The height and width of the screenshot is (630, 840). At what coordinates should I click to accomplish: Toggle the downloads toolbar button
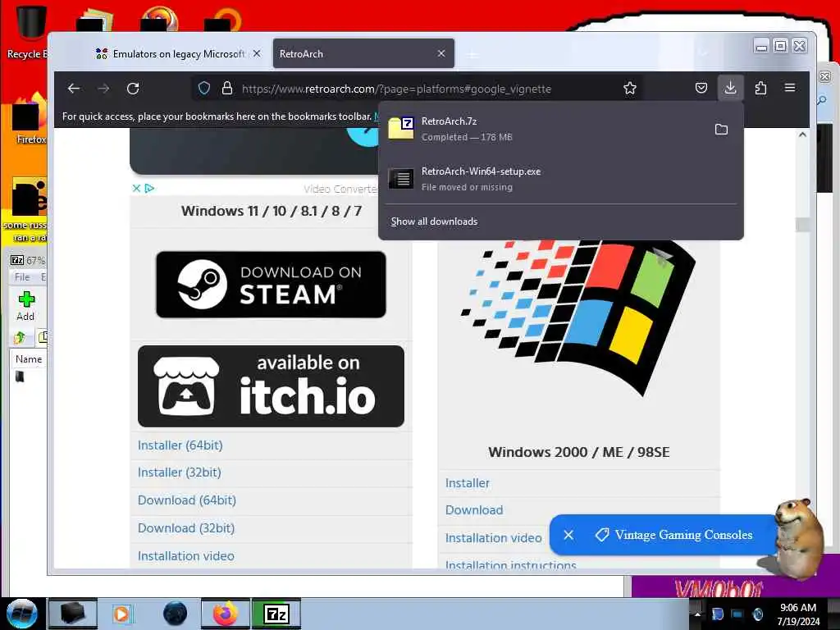[x=730, y=88]
